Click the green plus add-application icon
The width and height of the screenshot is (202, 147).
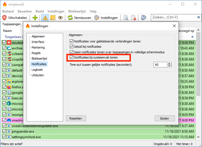[x=35, y=17]
